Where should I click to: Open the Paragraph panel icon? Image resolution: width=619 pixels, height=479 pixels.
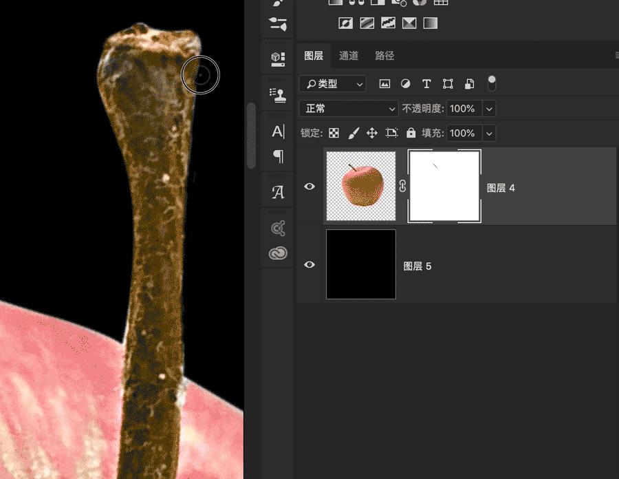pyautogui.click(x=278, y=156)
